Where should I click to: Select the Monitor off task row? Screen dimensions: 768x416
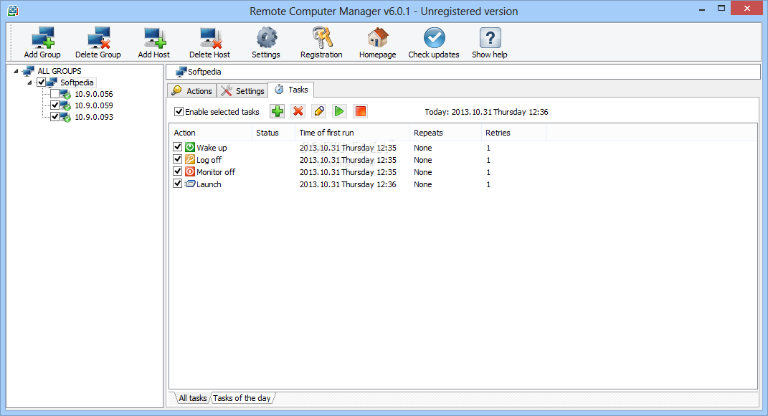click(463, 172)
